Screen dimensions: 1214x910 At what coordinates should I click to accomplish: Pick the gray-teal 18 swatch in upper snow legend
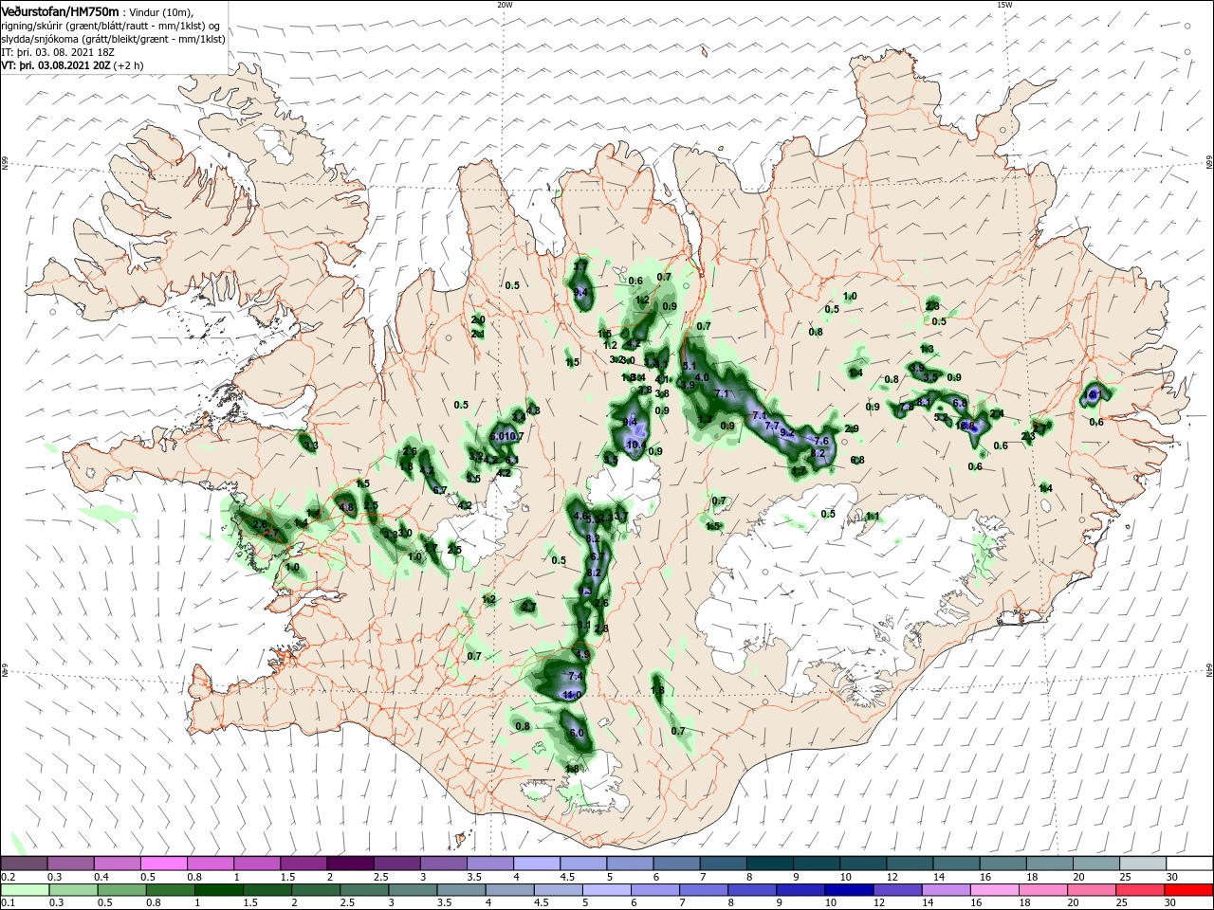[1049, 863]
